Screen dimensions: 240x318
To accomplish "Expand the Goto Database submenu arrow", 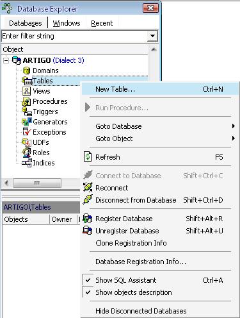I will pyautogui.click(x=234, y=126).
